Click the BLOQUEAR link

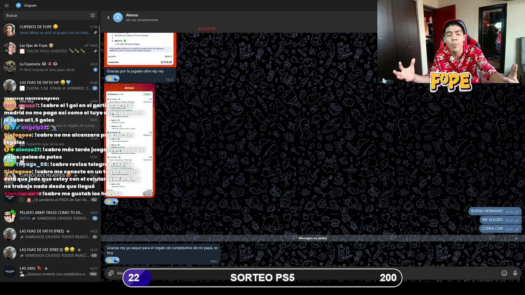207,29
